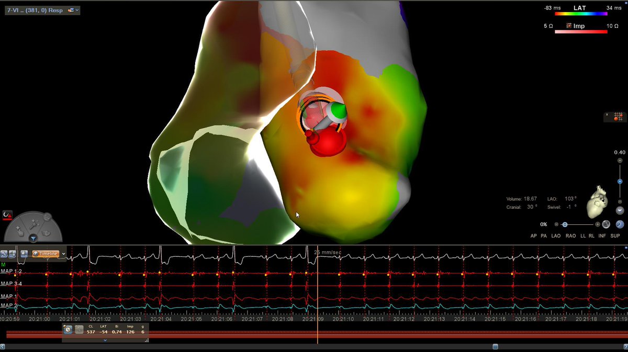
Task: Select the RAO view
Action: coord(570,236)
